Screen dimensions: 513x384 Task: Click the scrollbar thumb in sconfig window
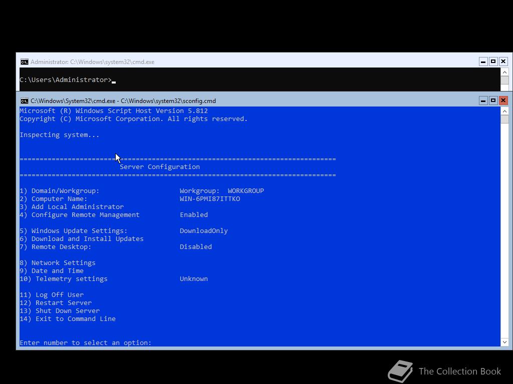click(x=504, y=119)
